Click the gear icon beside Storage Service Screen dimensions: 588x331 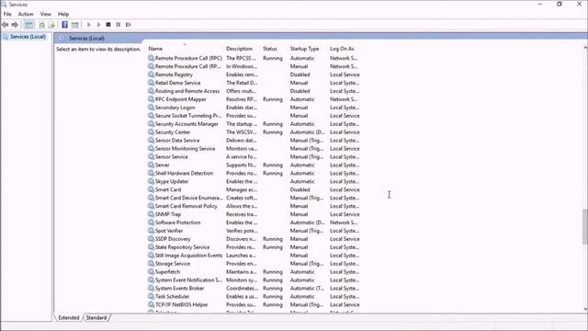[151, 264]
